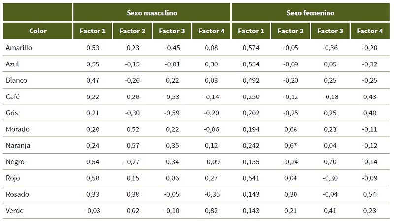Viewport: 394px width, 224px height.
Task: Click the 0,82 value in Verde row
Action: click(x=211, y=210)
